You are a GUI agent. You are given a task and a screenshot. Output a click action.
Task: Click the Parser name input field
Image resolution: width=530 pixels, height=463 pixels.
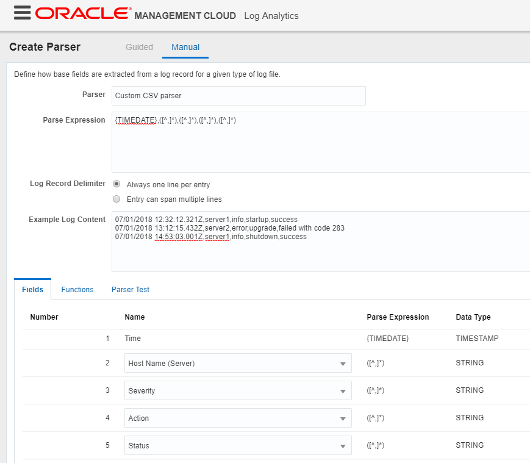click(x=238, y=96)
